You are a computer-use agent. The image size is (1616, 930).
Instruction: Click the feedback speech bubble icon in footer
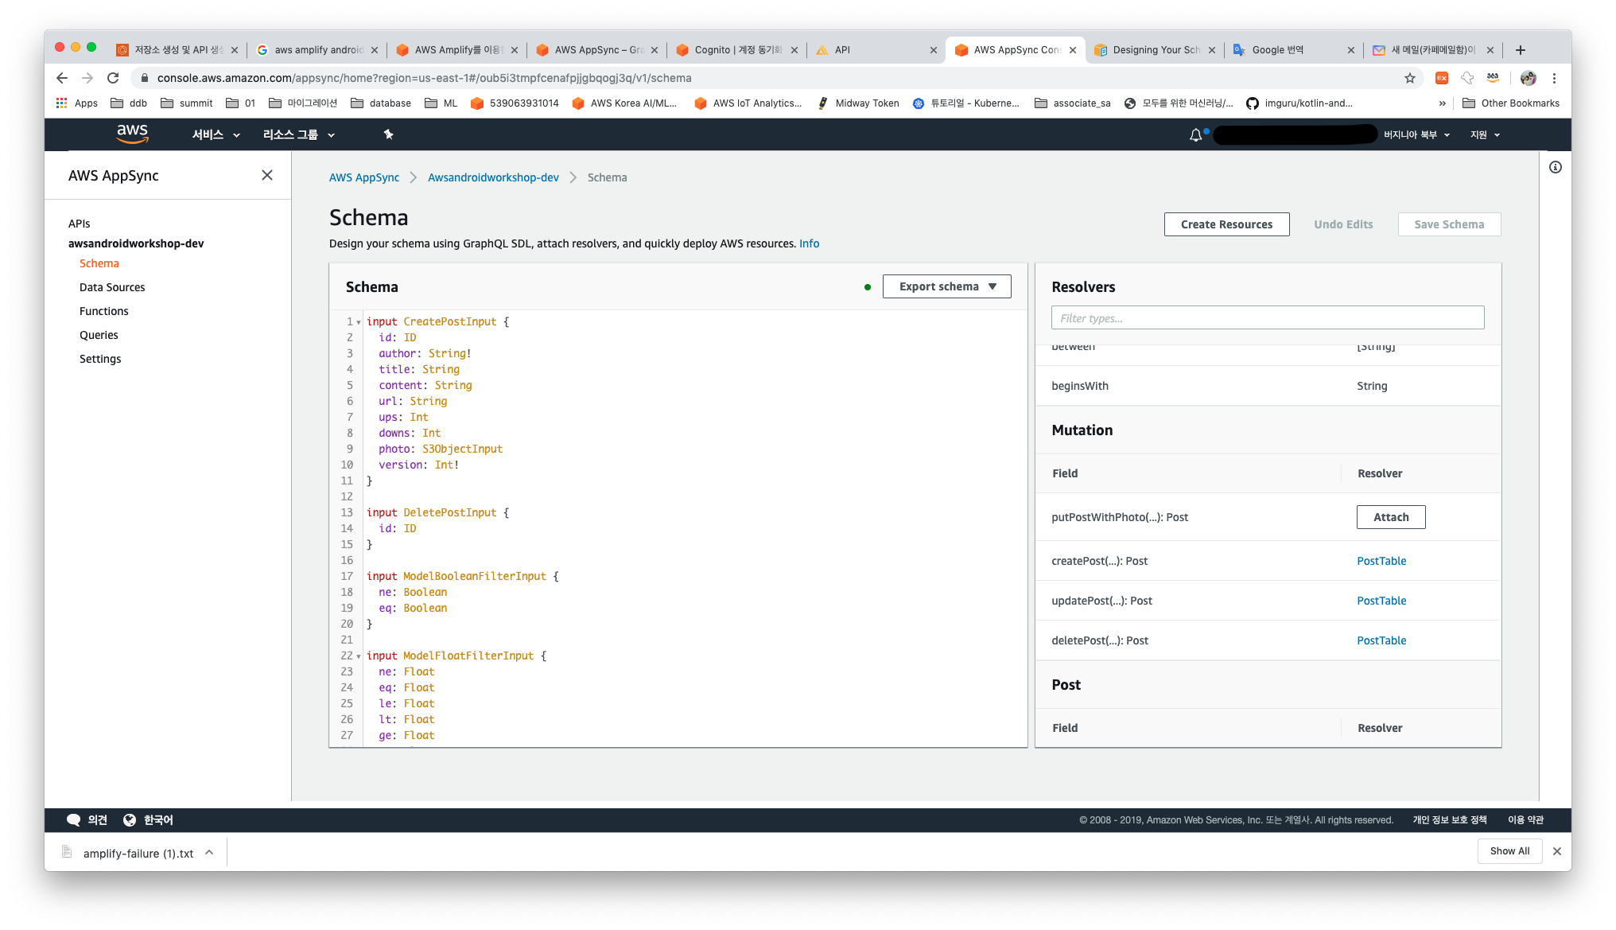point(74,820)
